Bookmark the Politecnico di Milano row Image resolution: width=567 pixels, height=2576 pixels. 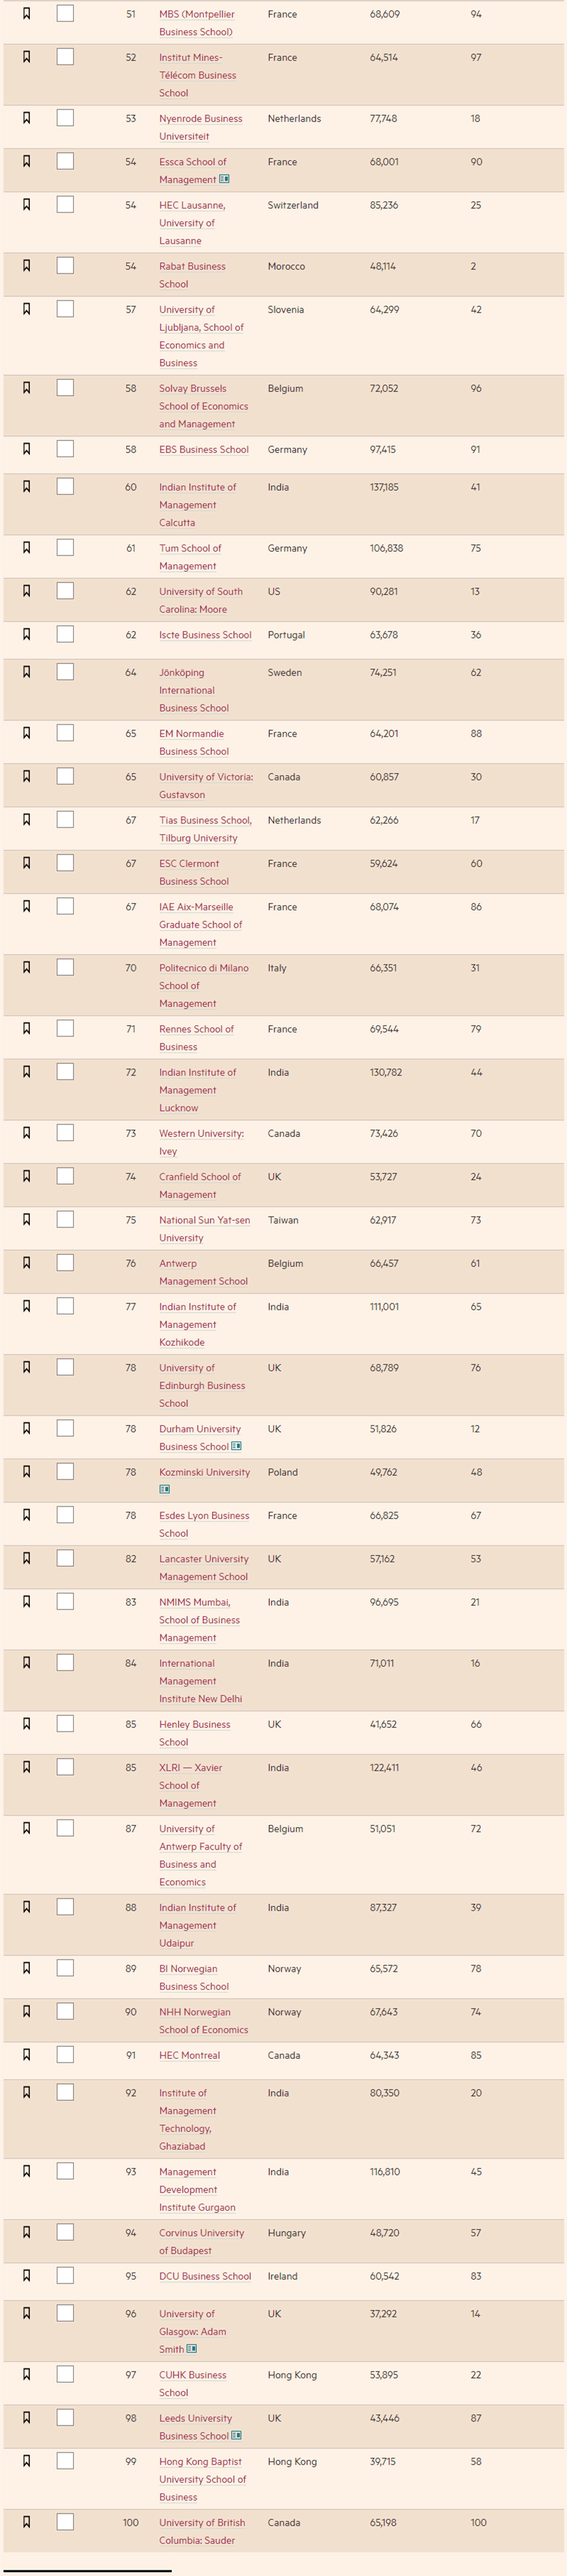tap(26, 967)
